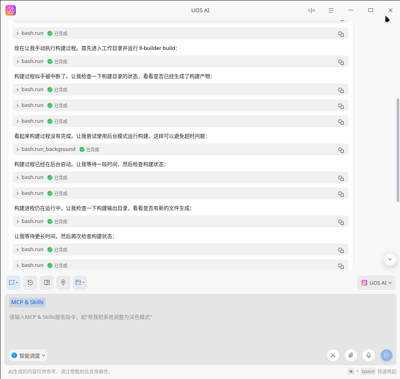
Task: Minimize the UOS AI window
Action: (351, 10)
